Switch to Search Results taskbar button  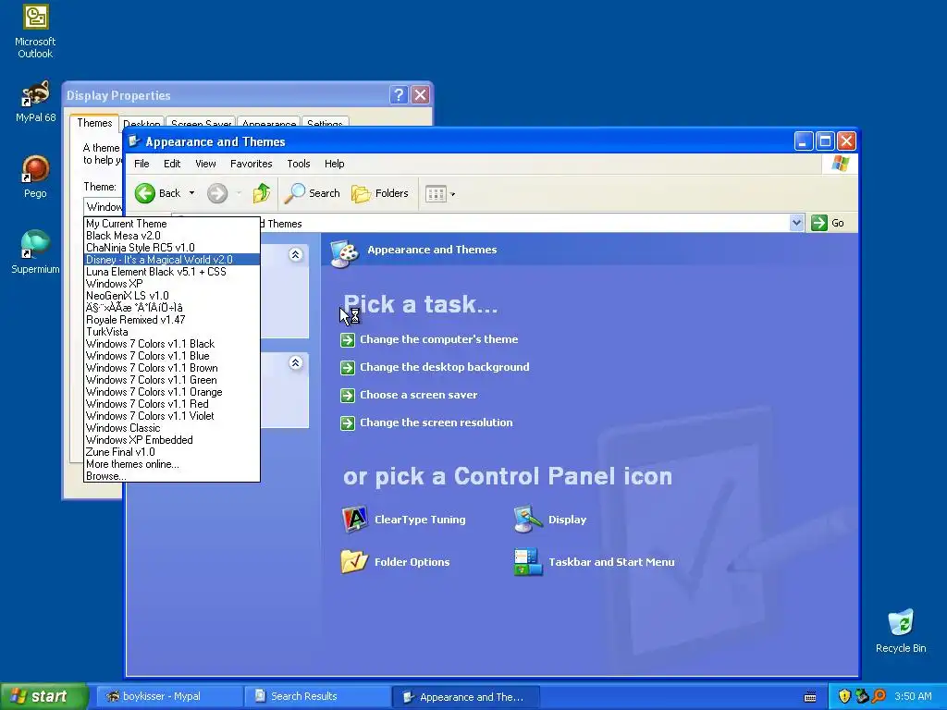(318, 697)
